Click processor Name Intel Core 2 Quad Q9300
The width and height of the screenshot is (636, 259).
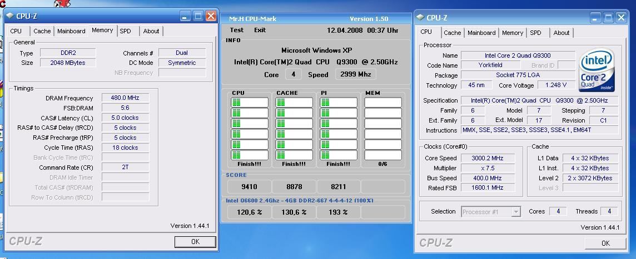pyautogui.click(x=518, y=55)
